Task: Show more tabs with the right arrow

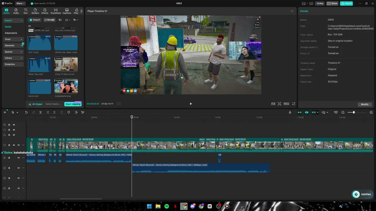Action: (81, 11)
